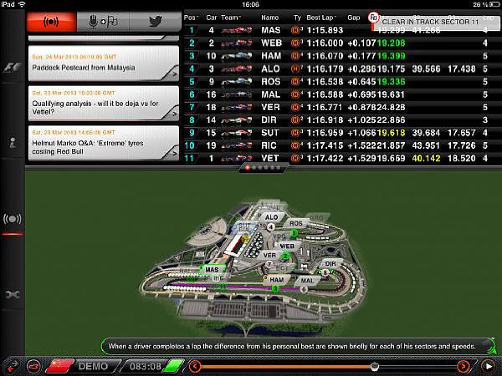Step back with left timeline arrow
The image size is (502, 376).
click(x=195, y=366)
